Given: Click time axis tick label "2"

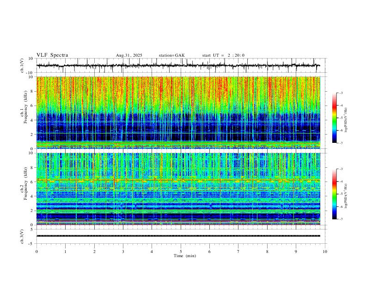Looking at the screenshot, I should 94,252.
